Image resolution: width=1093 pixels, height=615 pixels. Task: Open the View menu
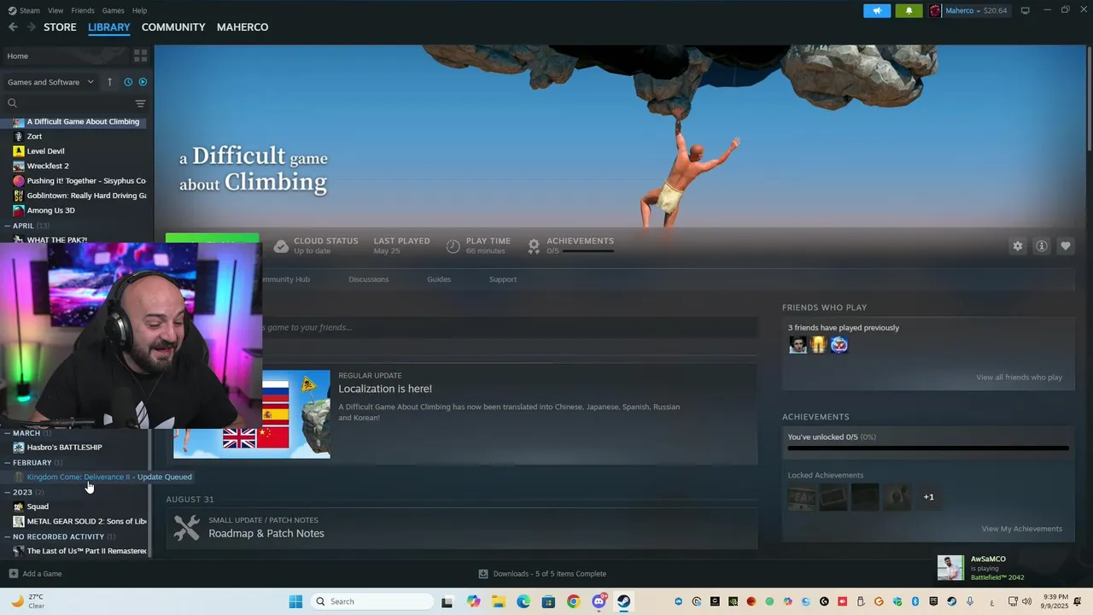click(56, 10)
